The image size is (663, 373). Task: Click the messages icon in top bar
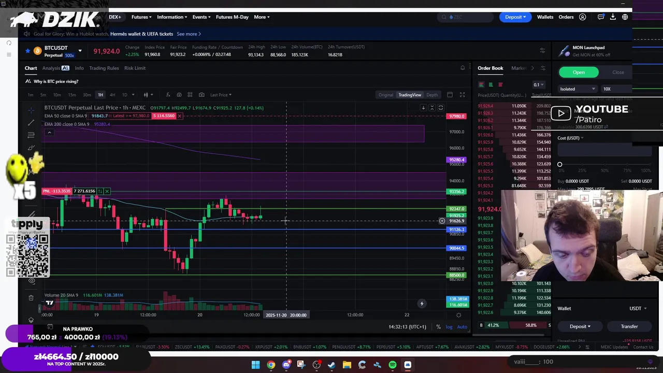click(601, 17)
